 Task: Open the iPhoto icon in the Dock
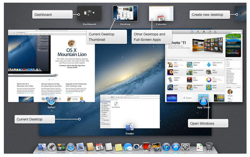(157, 147)
